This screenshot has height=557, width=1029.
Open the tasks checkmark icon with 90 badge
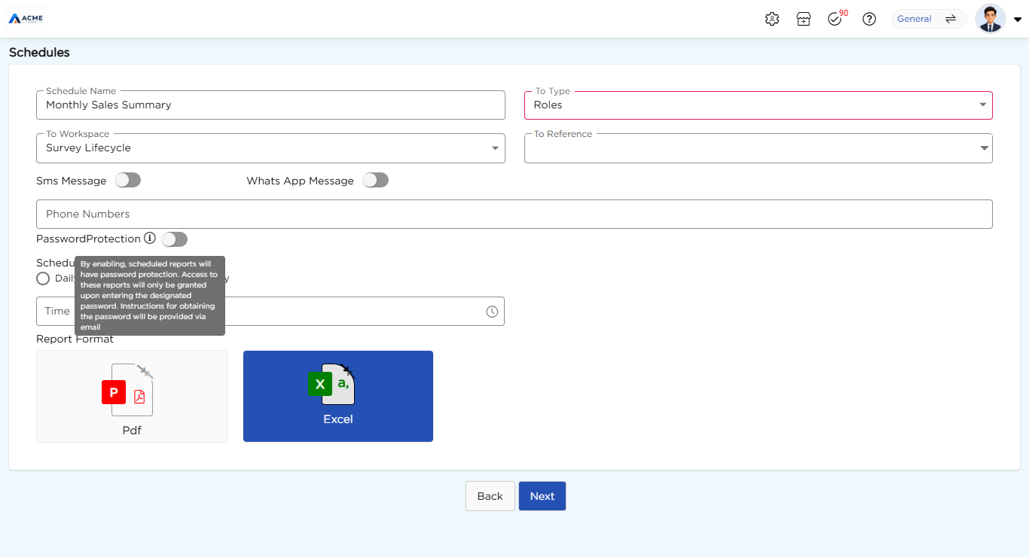pos(837,19)
